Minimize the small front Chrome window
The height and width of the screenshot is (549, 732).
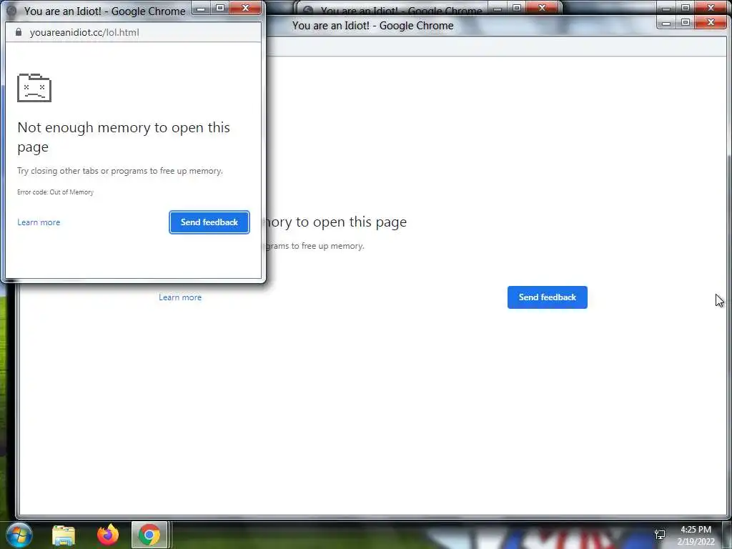pos(201,9)
